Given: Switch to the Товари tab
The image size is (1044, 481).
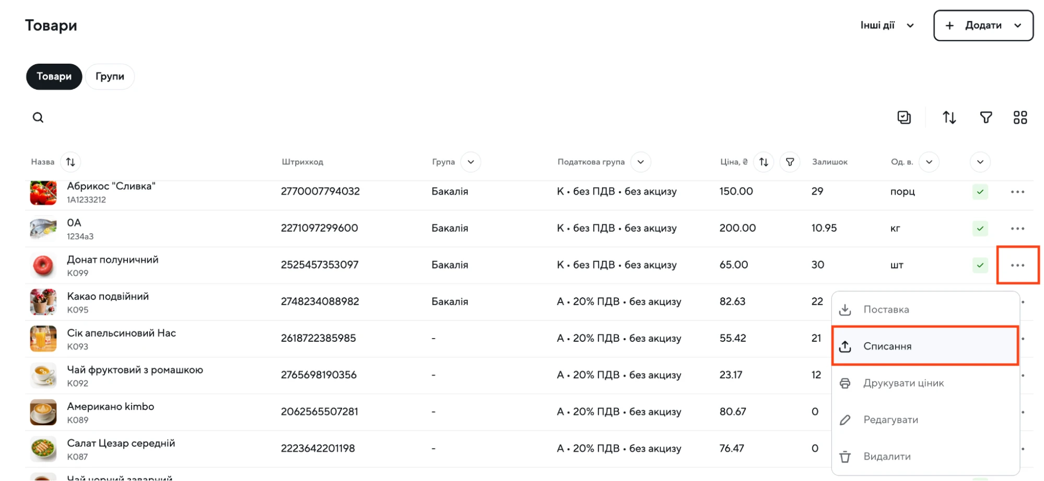Looking at the screenshot, I should 54,77.
